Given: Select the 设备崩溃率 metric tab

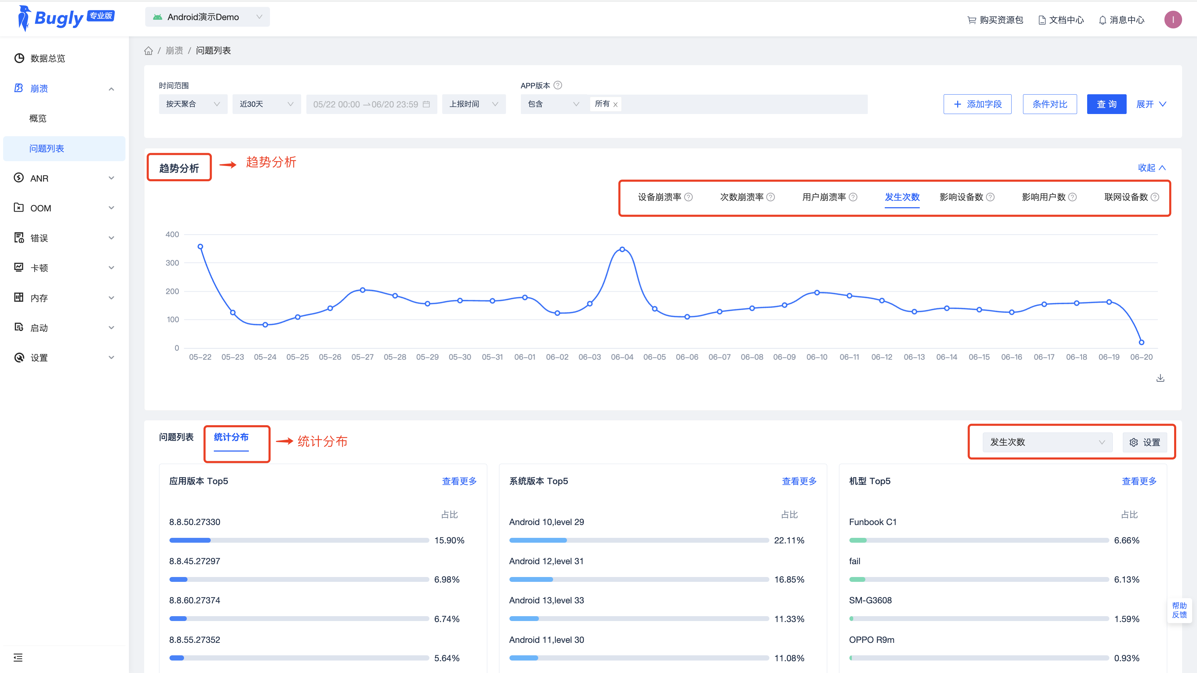Looking at the screenshot, I should tap(659, 197).
